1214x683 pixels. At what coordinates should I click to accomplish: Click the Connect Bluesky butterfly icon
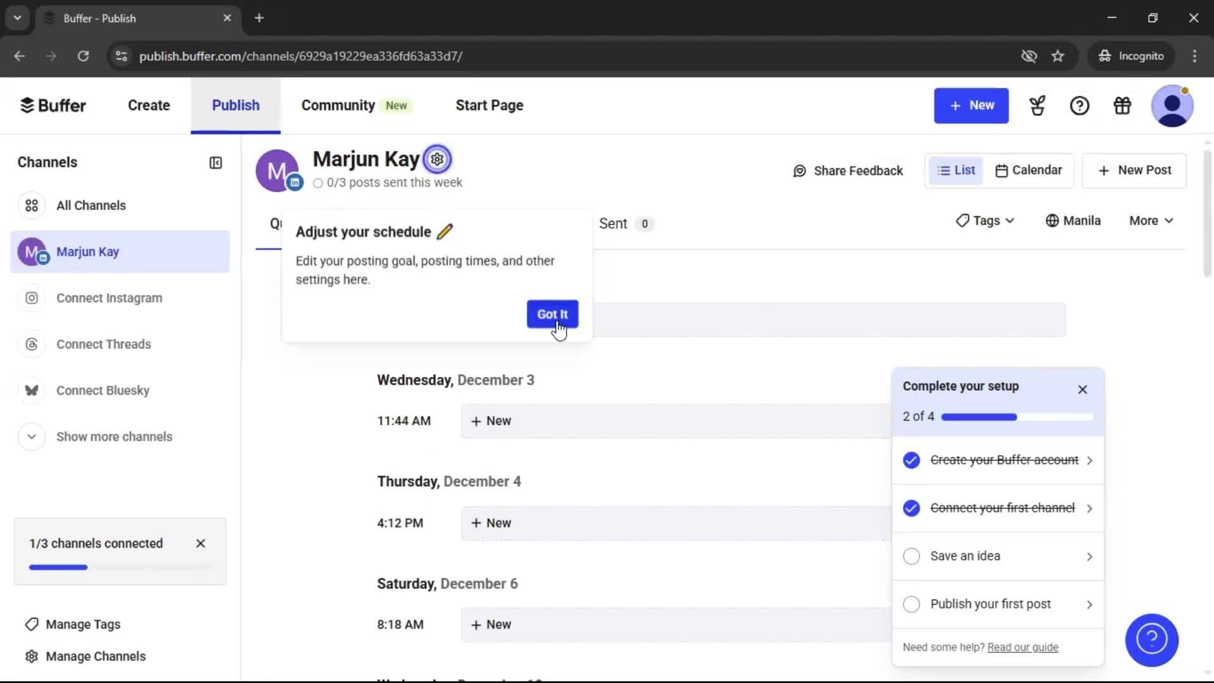coord(32,390)
